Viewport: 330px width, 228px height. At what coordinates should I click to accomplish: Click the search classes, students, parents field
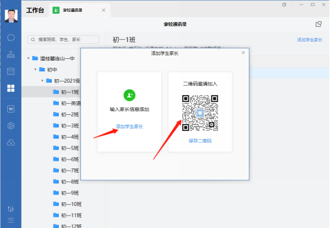(63, 39)
